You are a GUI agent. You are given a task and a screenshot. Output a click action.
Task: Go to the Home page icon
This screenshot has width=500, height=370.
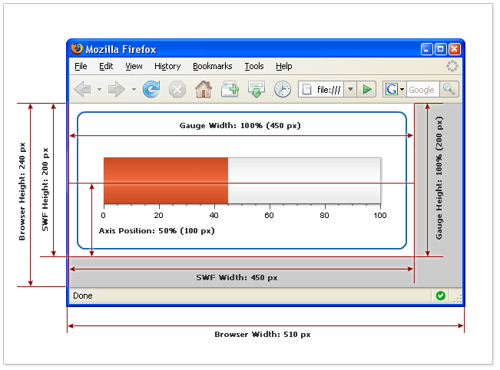[203, 90]
